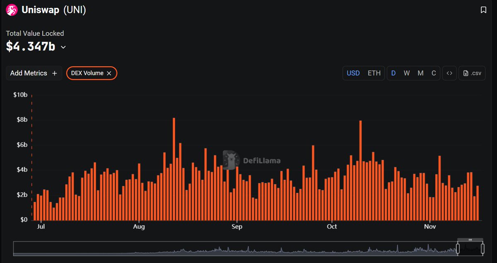Click the top grip of the selected range window

(x=470, y=240)
